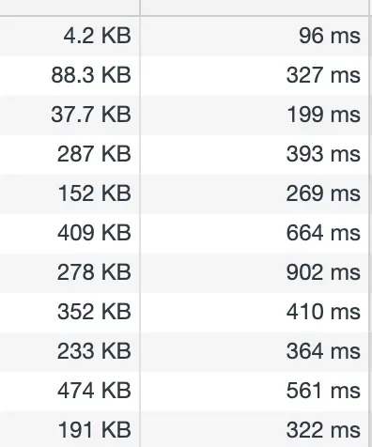Click the 88.3 KB size cell
Screen dimensions: 372x447
[70, 76]
